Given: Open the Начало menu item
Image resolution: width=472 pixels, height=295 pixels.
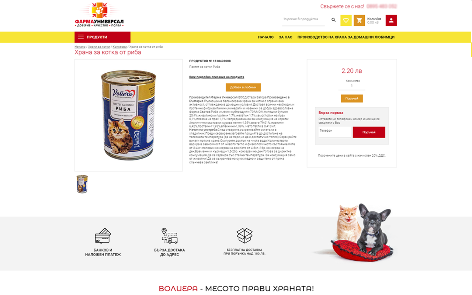Looking at the screenshot, I should pyautogui.click(x=266, y=37).
